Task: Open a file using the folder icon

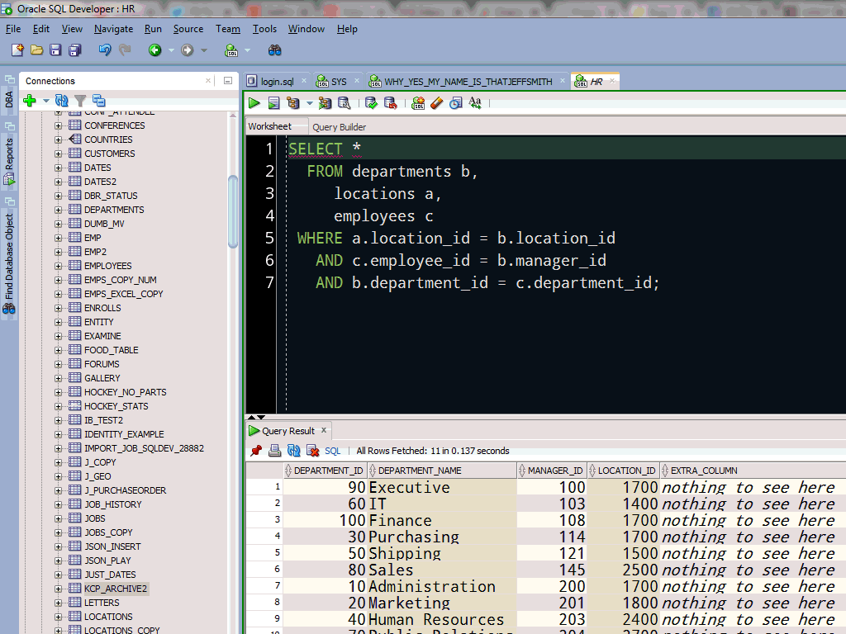Action: coord(36,50)
